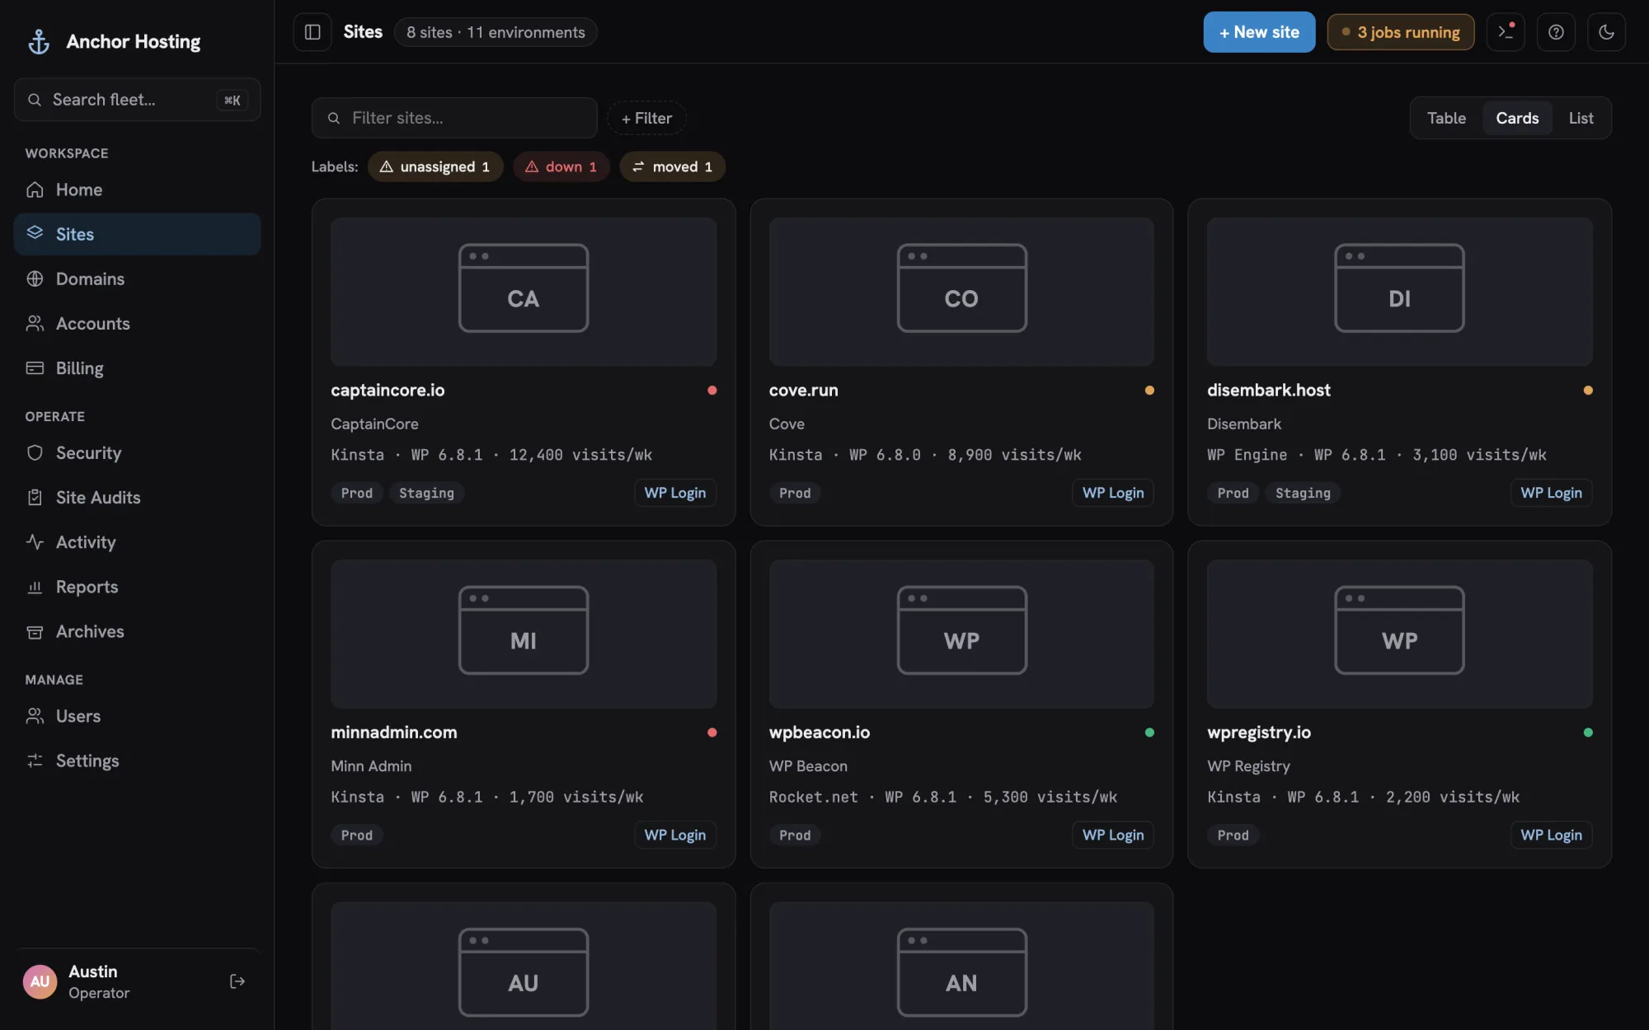This screenshot has height=1030, width=1649.
Task: Select Prod environment on wpbeacon.io
Action: click(x=795, y=835)
